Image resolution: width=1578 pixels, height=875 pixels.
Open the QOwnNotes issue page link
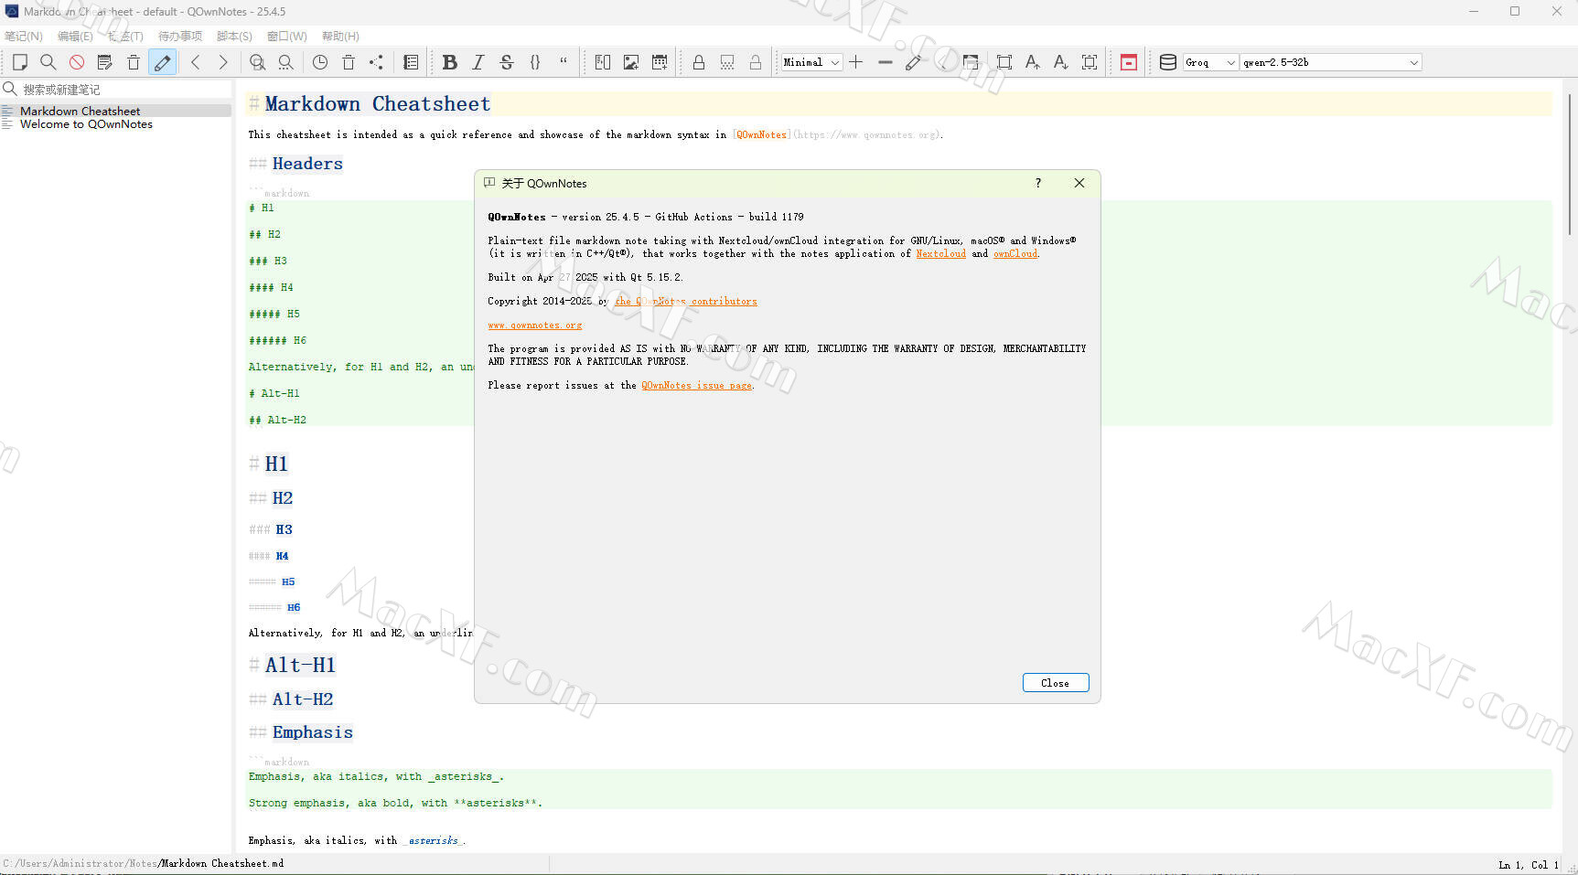pos(697,385)
